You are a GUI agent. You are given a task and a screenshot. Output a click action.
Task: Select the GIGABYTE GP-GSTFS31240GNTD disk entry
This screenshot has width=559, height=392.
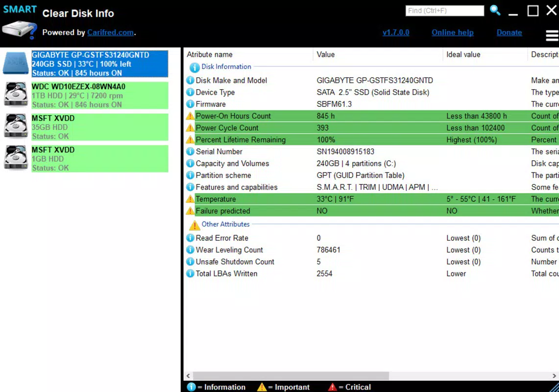99,64
